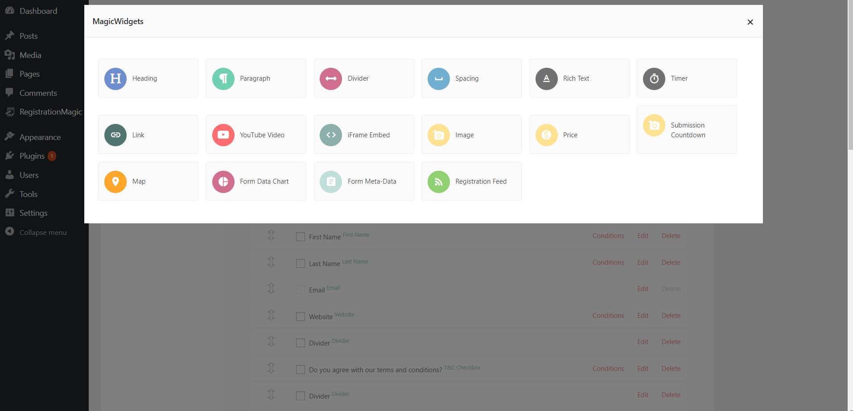Screen dimensions: 853x411
Task: Select the T&C terms field checkbox
Action: point(301,370)
